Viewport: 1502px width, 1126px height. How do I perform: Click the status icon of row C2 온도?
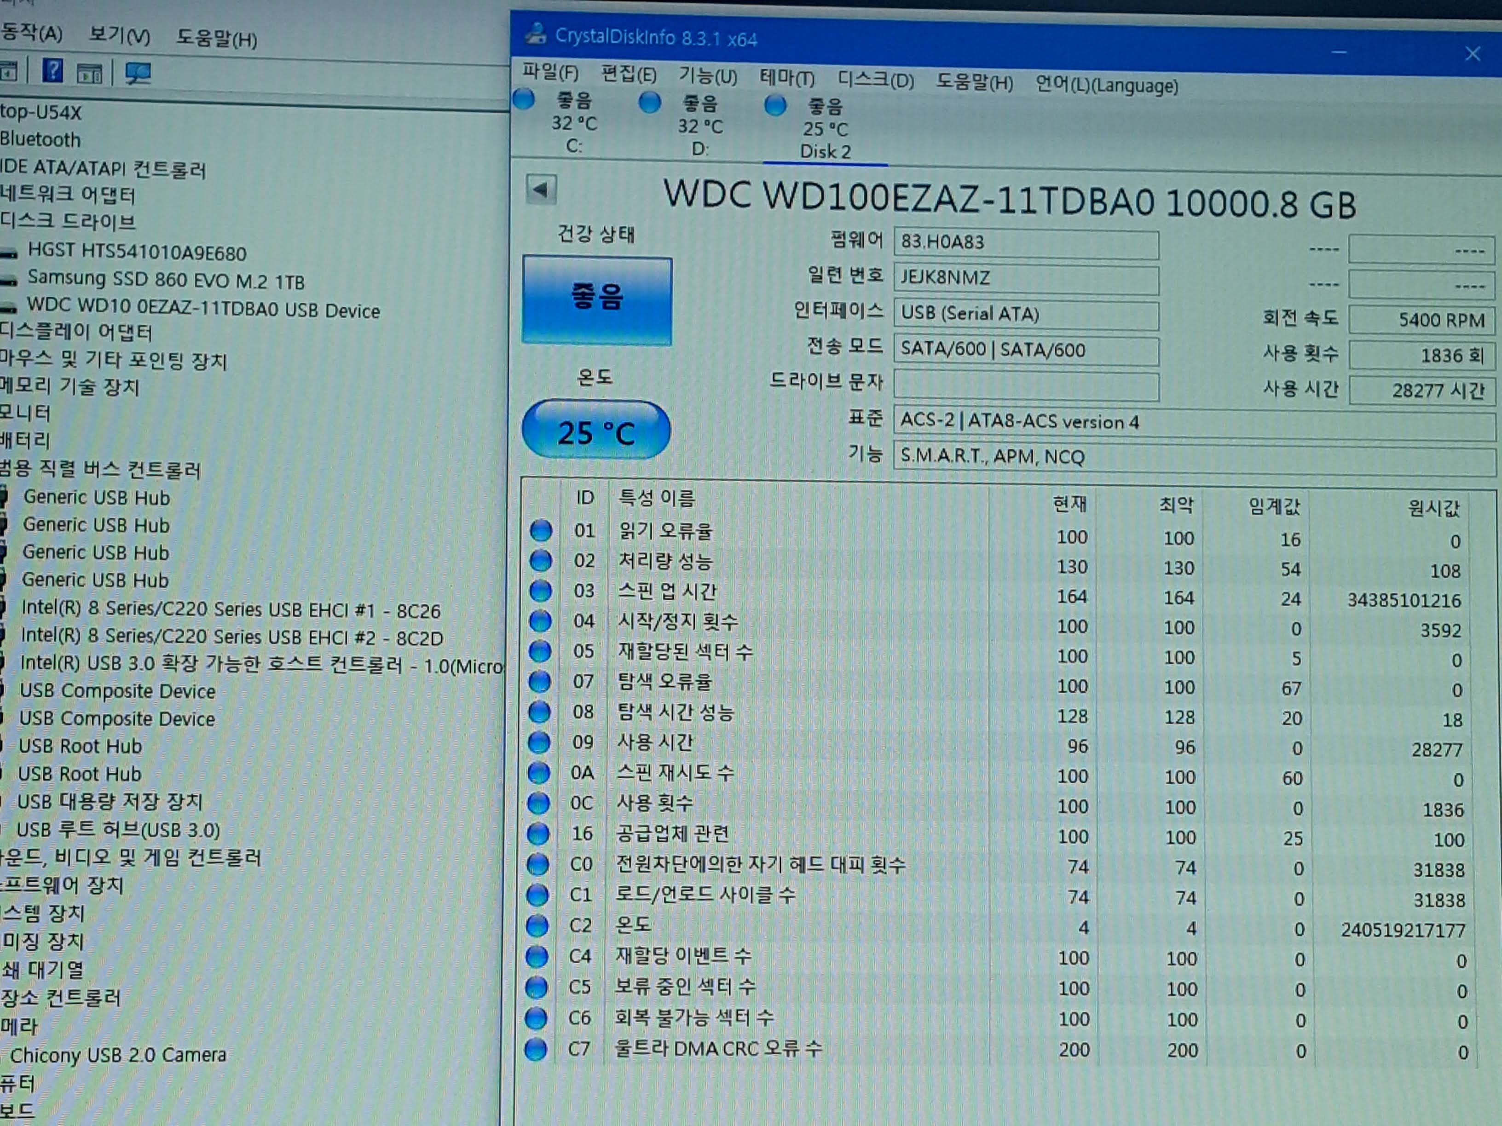[537, 925]
